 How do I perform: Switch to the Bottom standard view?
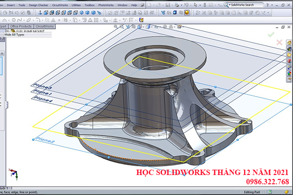click(76, 13)
